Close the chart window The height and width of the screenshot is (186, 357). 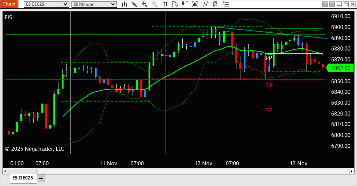tap(352, 4)
